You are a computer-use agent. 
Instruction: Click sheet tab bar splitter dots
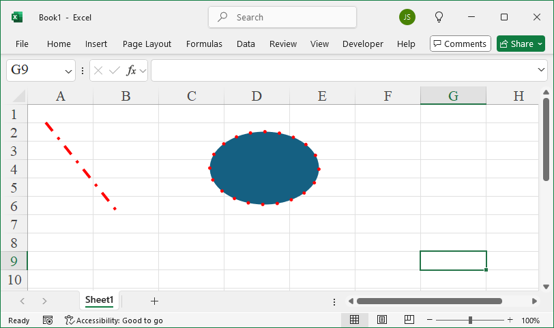pos(334,302)
